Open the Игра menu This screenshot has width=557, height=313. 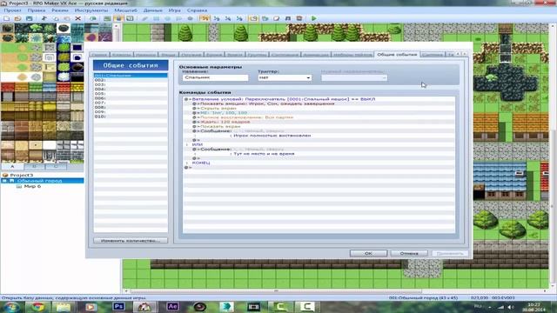point(174,10)
